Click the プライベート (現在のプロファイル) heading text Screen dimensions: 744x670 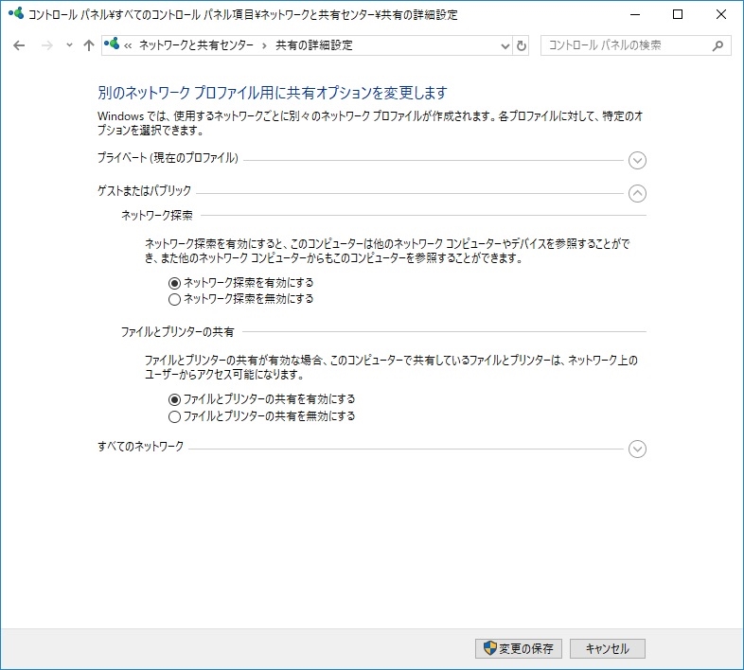(x=168, y=157)
